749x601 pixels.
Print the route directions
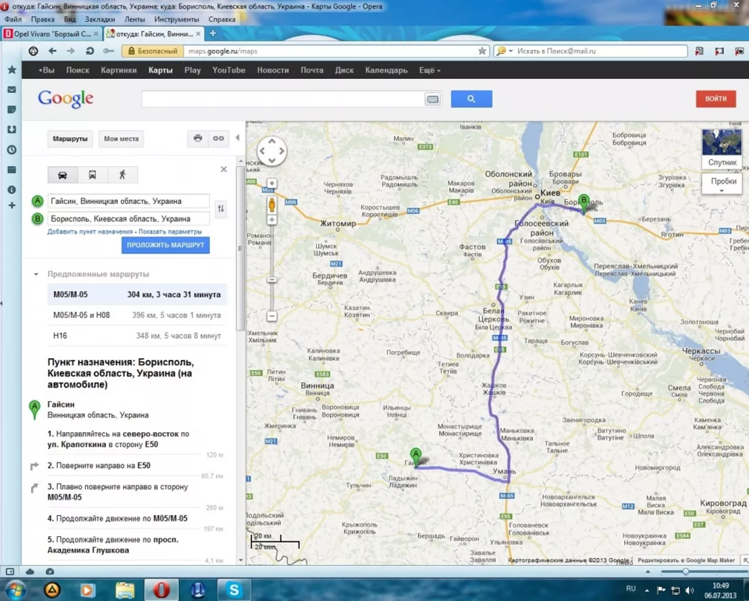tap(197, 138)
